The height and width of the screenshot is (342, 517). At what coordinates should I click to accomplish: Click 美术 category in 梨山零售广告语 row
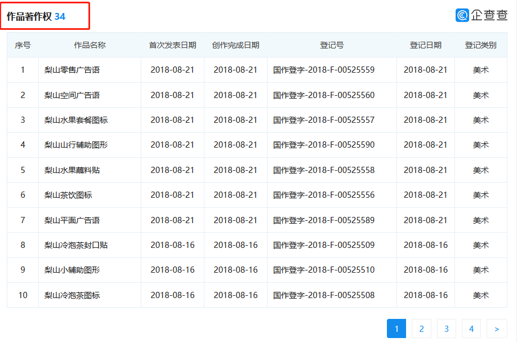pos(481,70)
